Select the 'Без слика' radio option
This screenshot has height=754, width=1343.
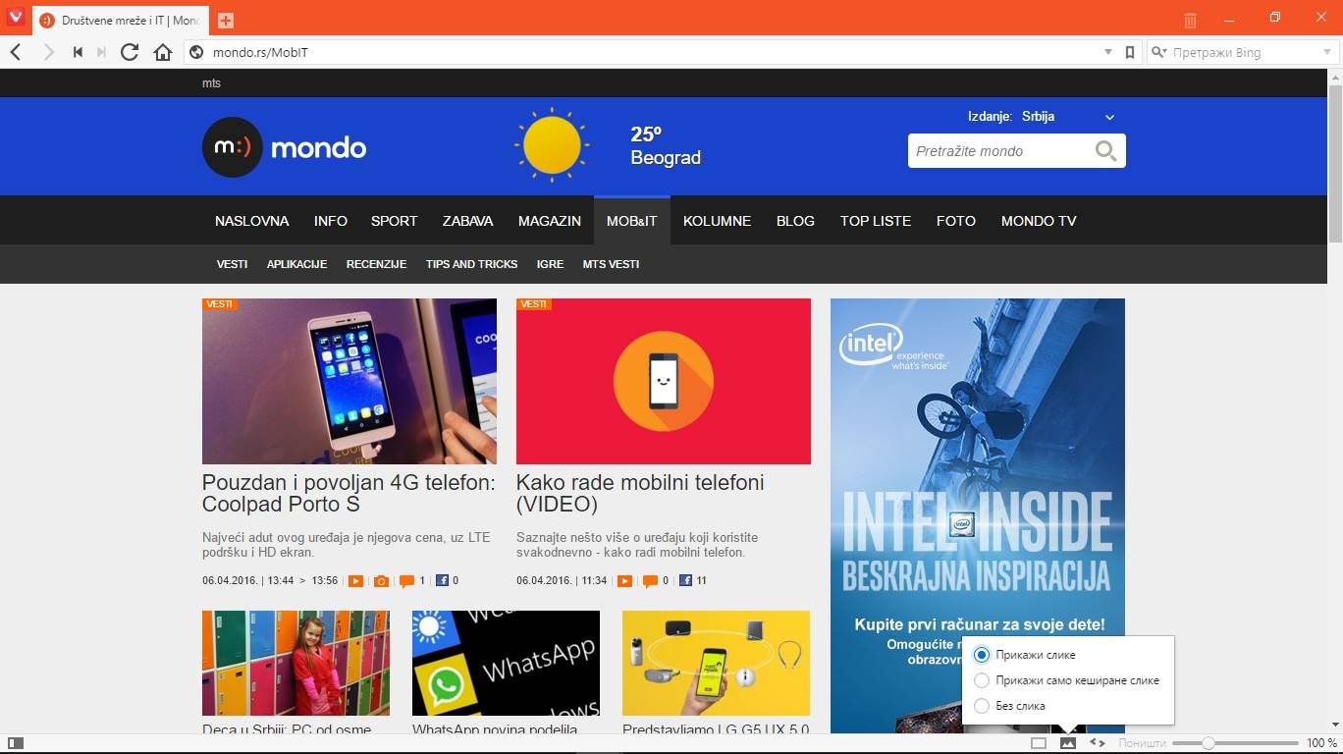click(x=982, y=706)
